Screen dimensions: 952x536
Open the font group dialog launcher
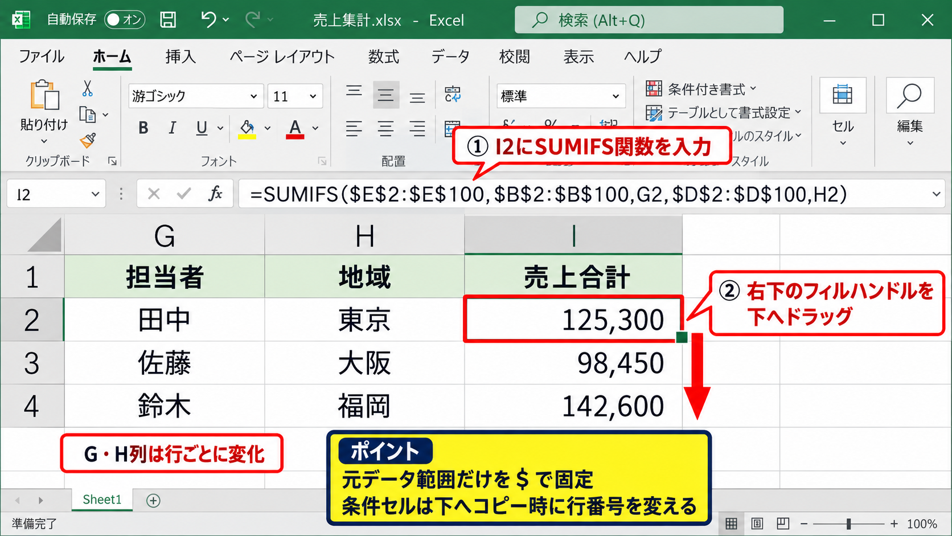tap(322, 161)
